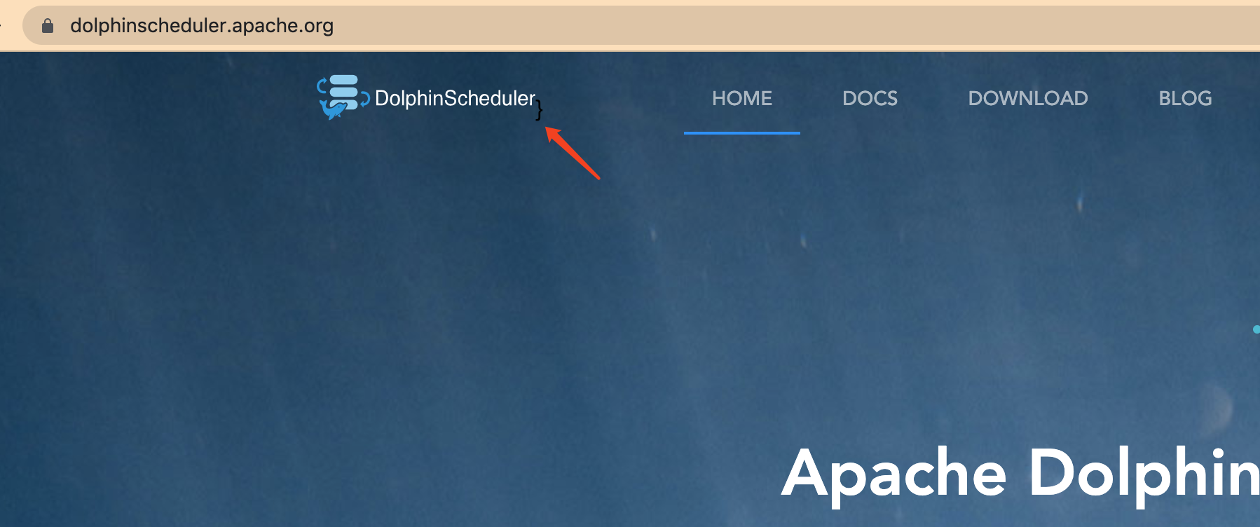Click the blue underline beneath HOME
The height and width of the screenshot is (527, 1260).
[x=742, y=132]
